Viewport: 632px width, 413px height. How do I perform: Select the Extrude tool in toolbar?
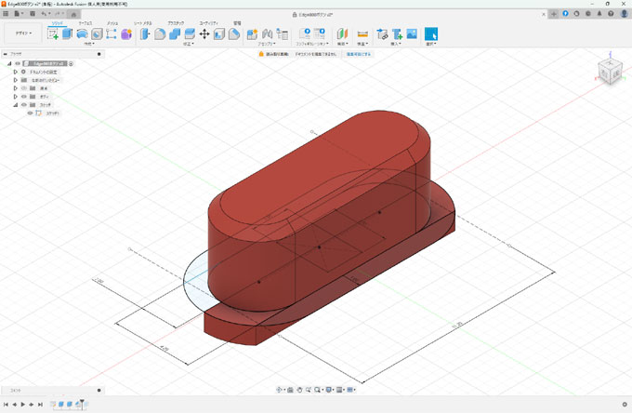tap(67, 34)
